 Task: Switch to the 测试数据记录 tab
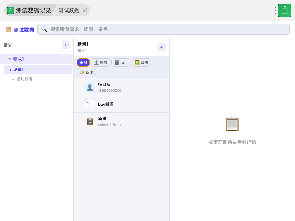click(x=29, y=10)
